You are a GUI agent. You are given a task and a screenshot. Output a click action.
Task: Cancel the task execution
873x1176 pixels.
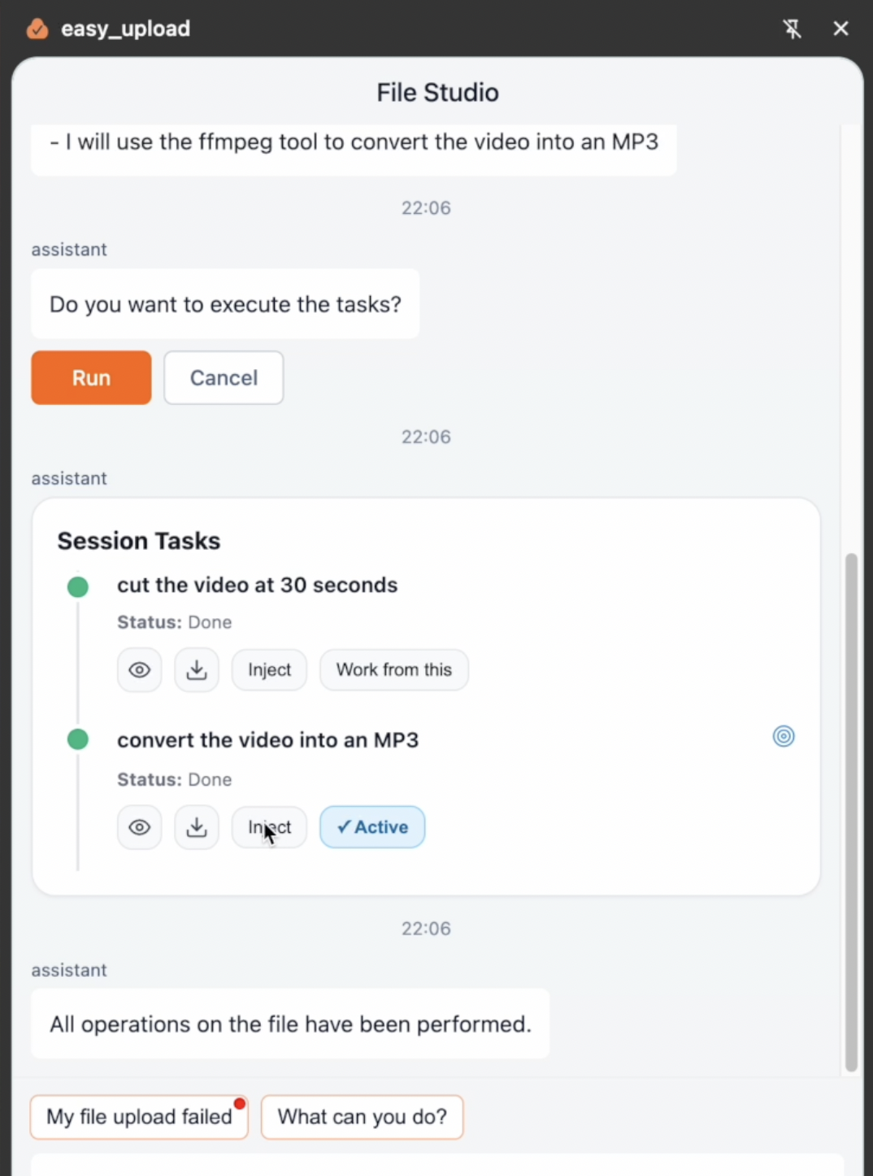pyautogui.click(x=224, y=378)
